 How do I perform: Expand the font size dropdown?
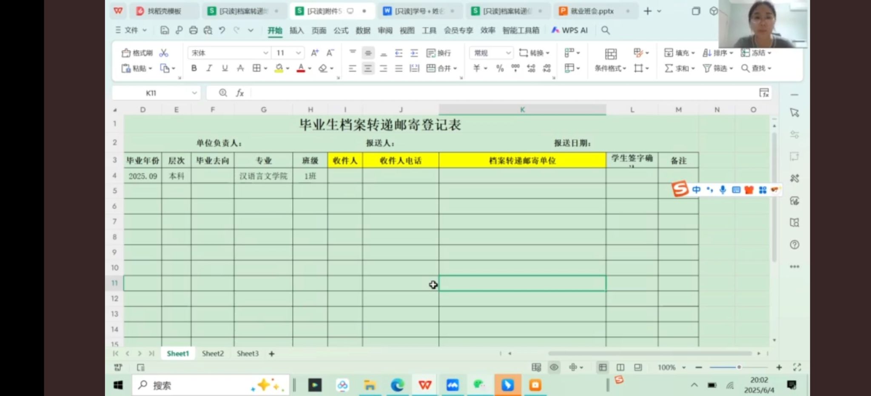tap(299, 53)
